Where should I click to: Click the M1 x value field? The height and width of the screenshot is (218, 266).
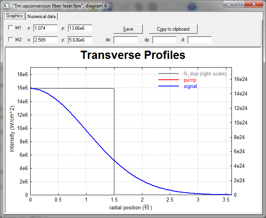point(46,28)
